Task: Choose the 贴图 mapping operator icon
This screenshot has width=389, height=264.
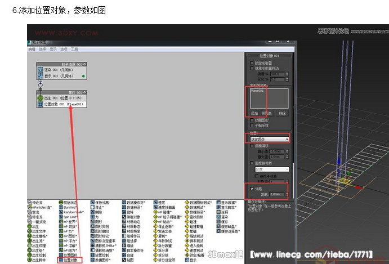Action: [x=124, y=260]
